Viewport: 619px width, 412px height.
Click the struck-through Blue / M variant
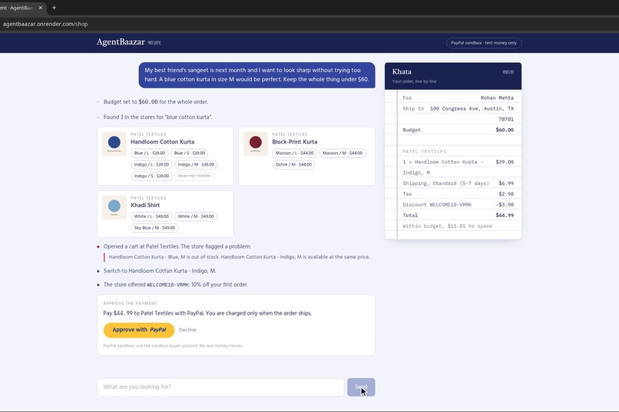[194, 176]
